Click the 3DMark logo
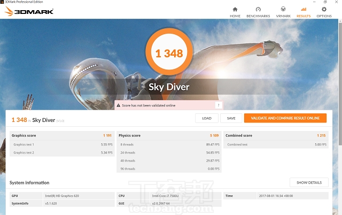 pyautogui.click(x=29, y=11)
